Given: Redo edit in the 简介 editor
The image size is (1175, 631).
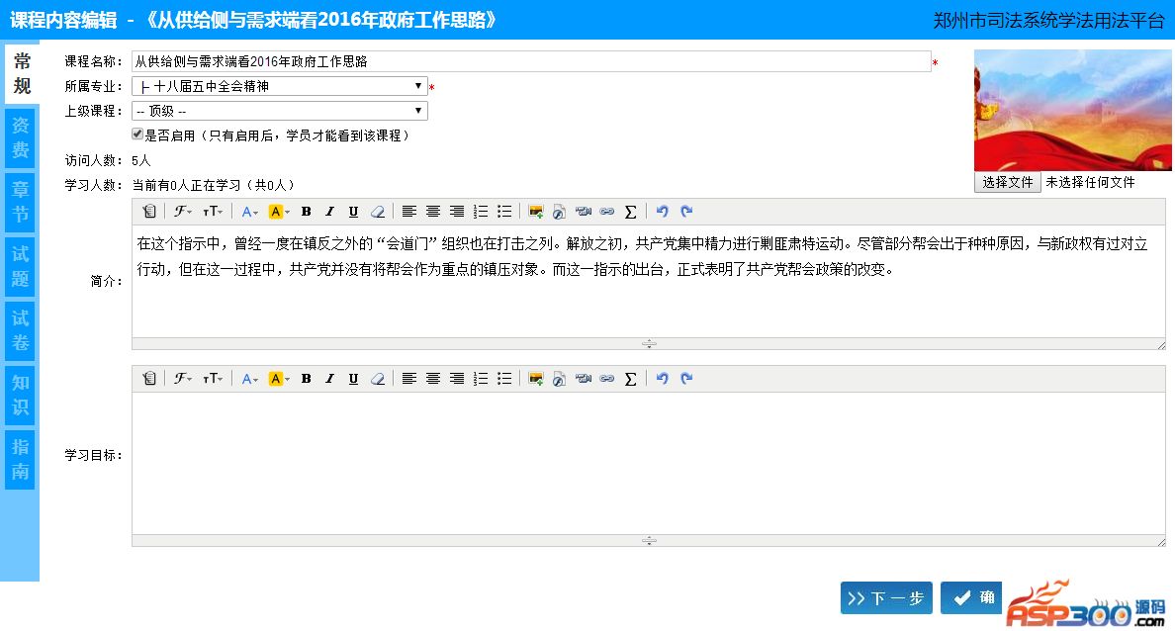Looking at the screenshot, I should coord(686,212).
